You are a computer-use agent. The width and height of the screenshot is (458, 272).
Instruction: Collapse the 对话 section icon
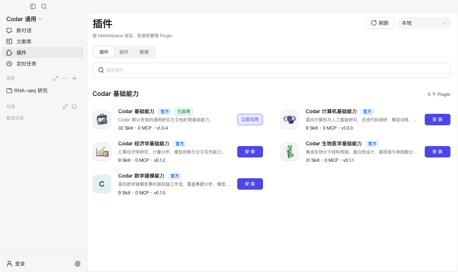coord(65,107)
